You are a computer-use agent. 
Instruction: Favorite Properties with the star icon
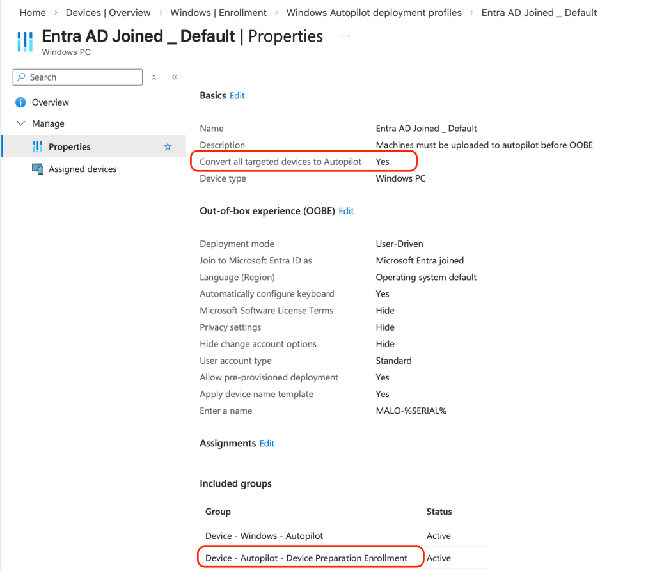[x=168, y=147]
